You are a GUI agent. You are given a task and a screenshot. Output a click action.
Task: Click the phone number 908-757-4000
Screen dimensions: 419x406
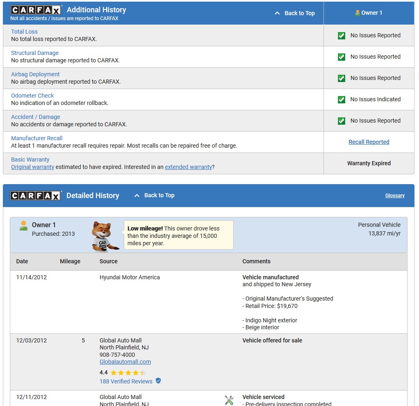[117, 355]
